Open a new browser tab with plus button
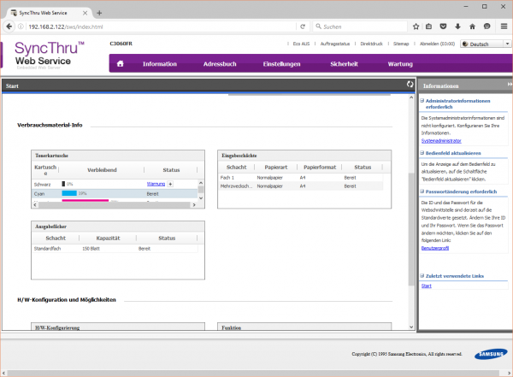This screenshot has width=513, height=377. click(99, 12)
